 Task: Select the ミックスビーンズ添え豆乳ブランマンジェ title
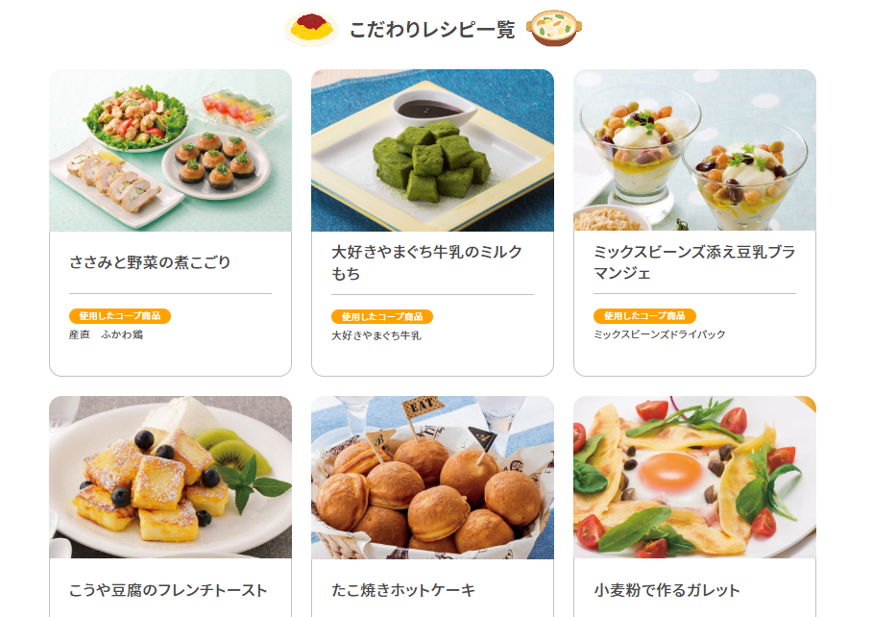pyautogui.click(x=694, y=262)
